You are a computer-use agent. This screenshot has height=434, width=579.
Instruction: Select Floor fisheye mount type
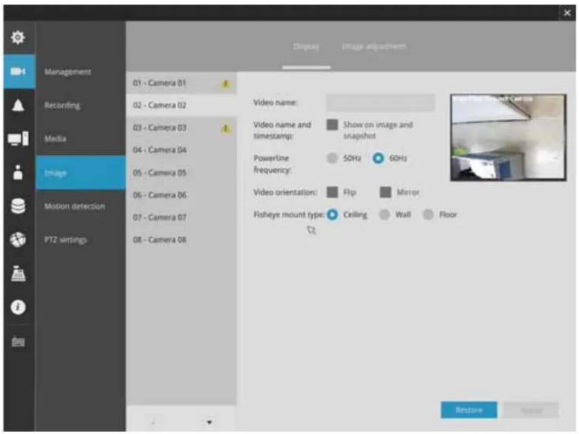[x=428, y=215]
